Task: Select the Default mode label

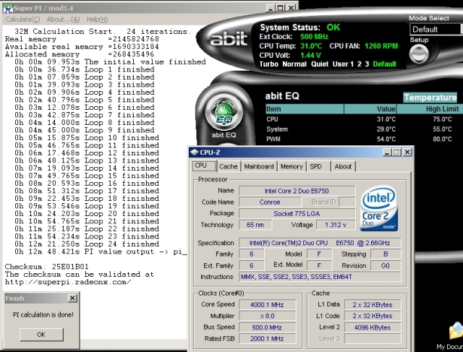Action: click(384, 64)
